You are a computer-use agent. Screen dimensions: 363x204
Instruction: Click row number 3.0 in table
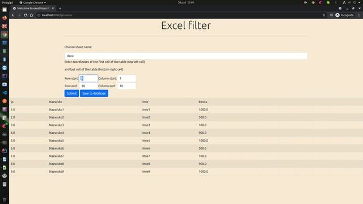point(12,125)
